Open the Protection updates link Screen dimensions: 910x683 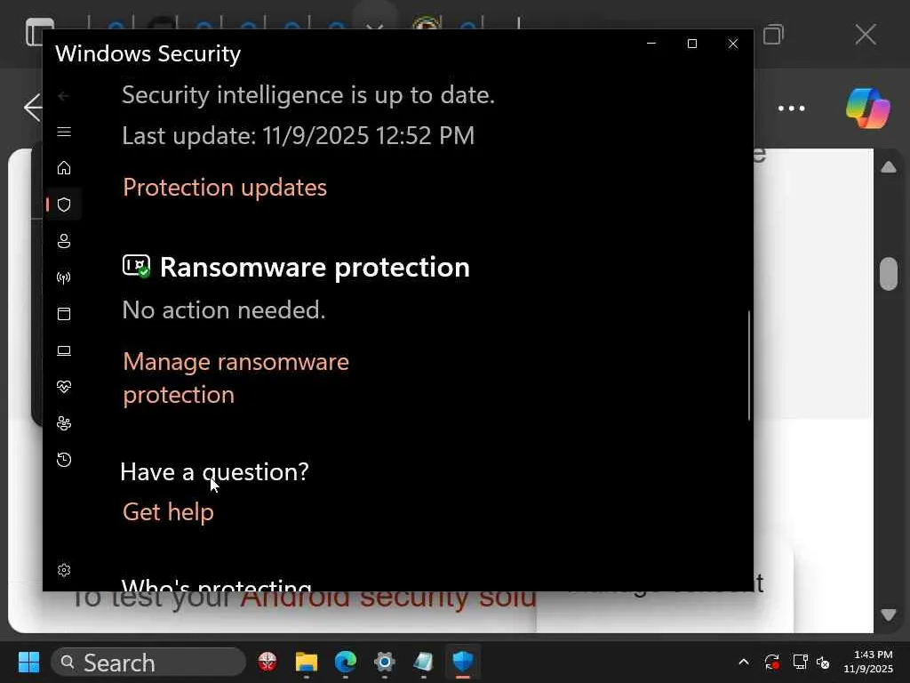[225, 188]
